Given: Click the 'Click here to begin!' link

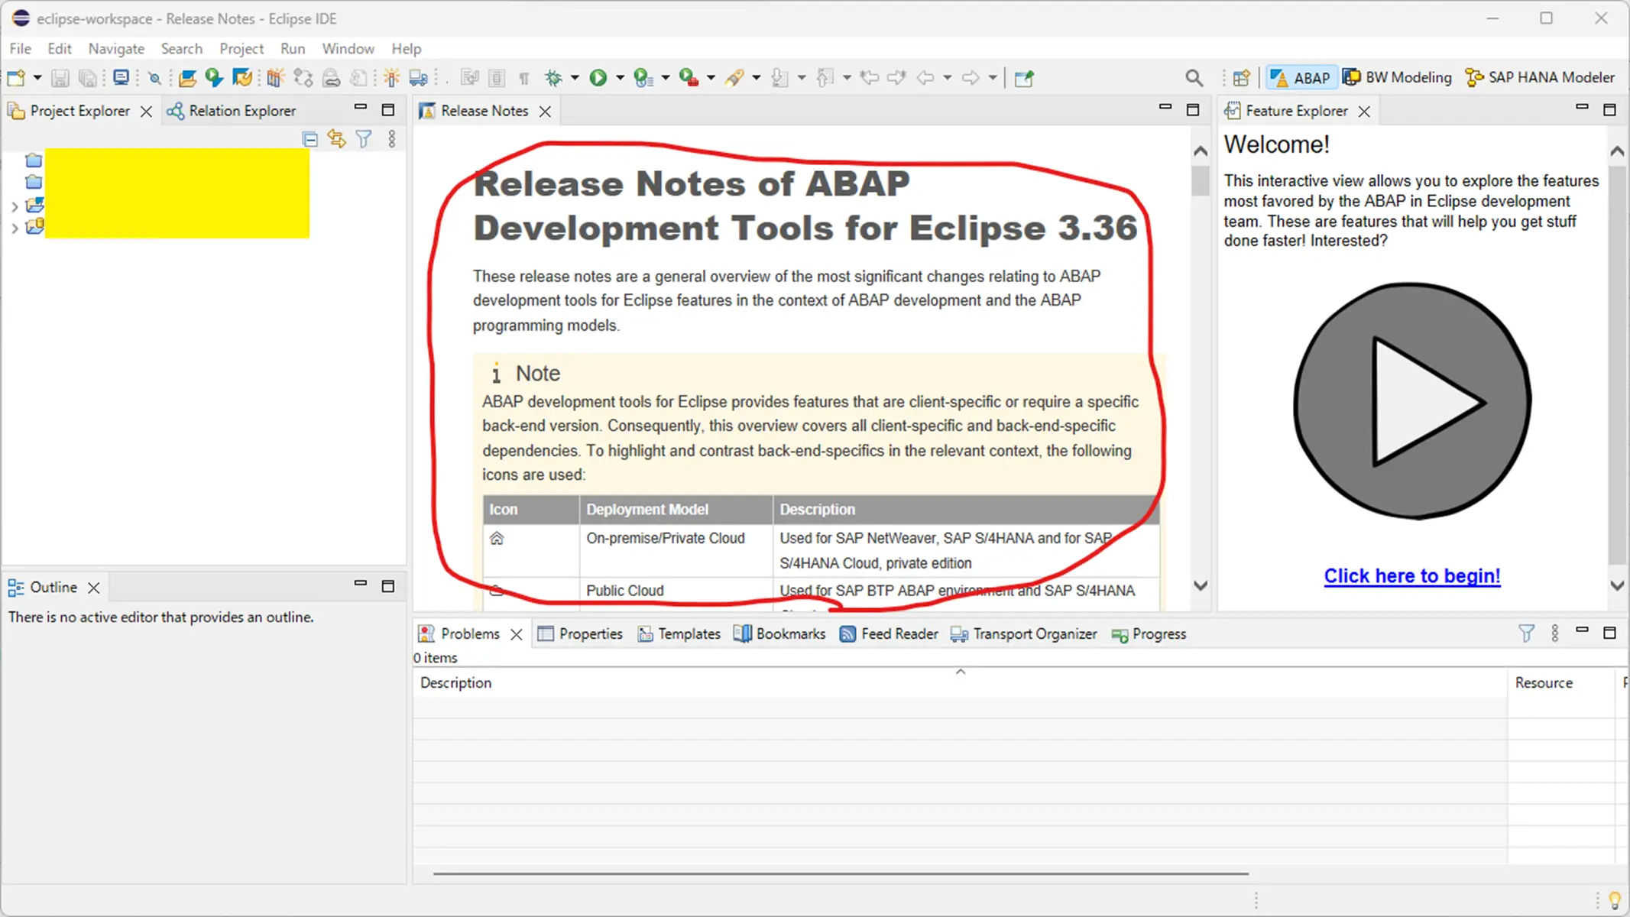Looking at the screenshot, I should click(1412, 575).
